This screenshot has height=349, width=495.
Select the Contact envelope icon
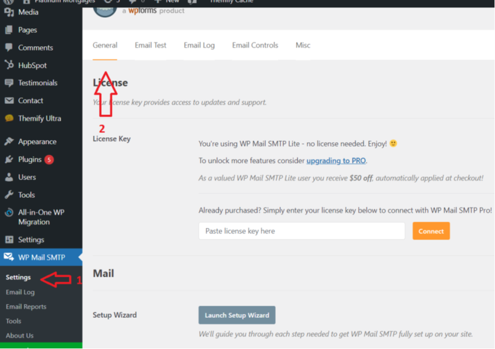coord(9,101)
